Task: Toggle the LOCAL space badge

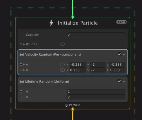Action: [121, 22]
